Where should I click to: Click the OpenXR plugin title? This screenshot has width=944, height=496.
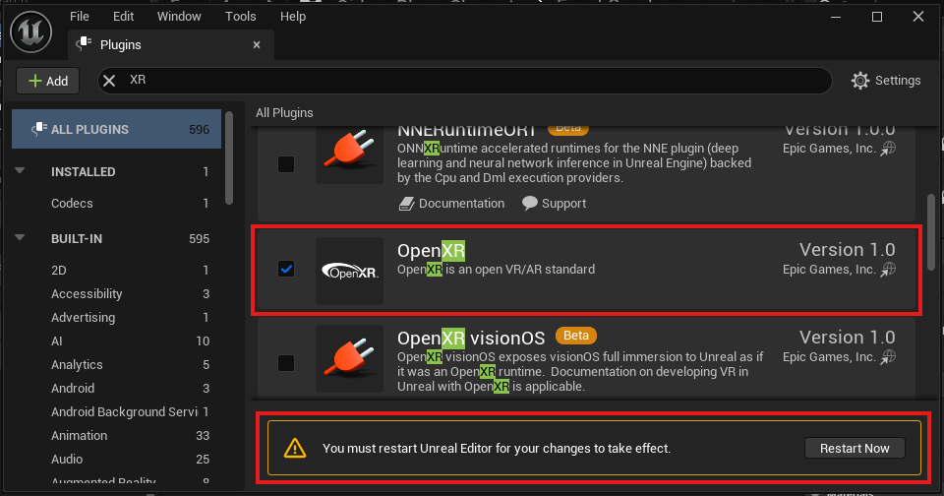point(431,250)
